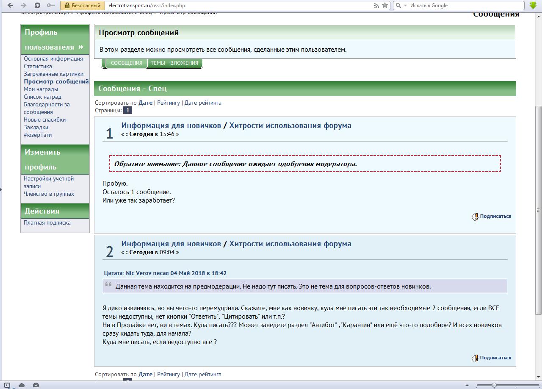The image size is (542, 389).
Task: Switch to the Вложения tab
Action: point(184,63)
